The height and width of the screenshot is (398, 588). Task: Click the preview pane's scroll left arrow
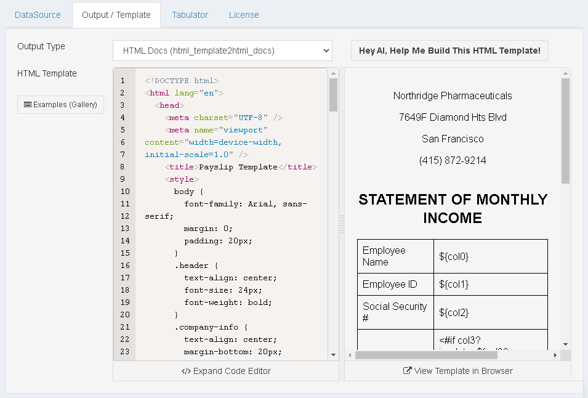coord(350,355)
